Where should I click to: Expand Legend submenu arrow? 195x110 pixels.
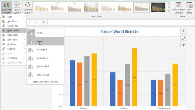(x=24, y=49)
